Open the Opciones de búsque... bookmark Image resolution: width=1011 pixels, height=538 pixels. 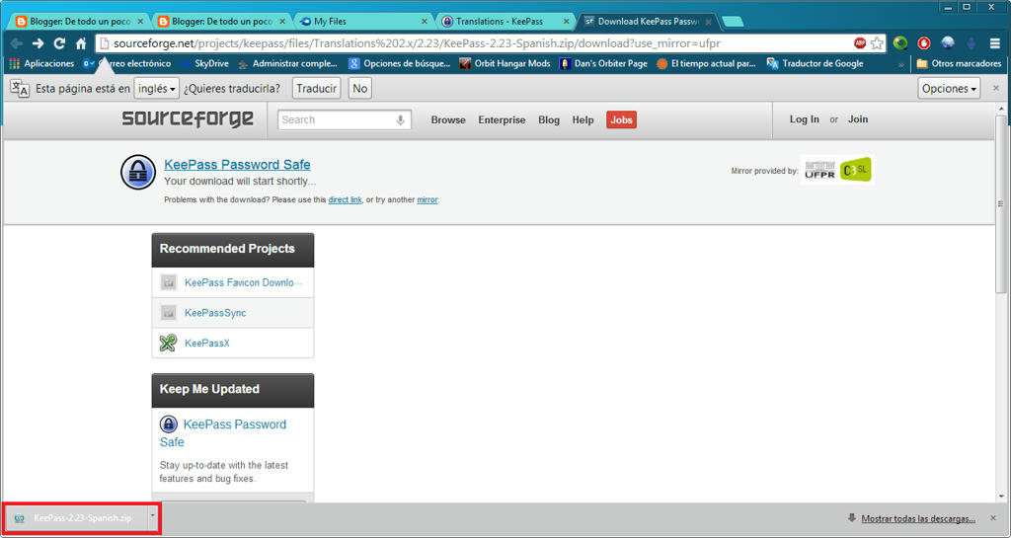click(x=399, y=63)
